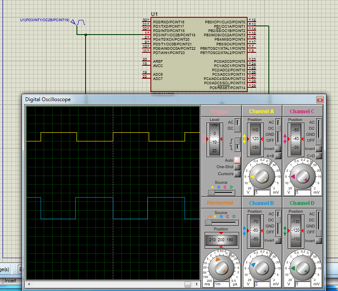
Task: Click the Trigger Source selector slider
Action: (221, 192)
